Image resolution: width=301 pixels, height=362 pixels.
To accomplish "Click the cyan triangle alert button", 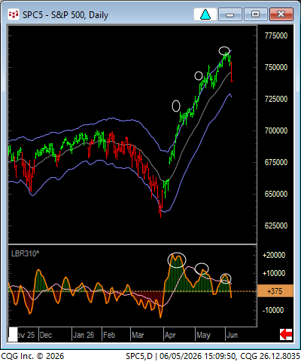I will coord(205,14).
